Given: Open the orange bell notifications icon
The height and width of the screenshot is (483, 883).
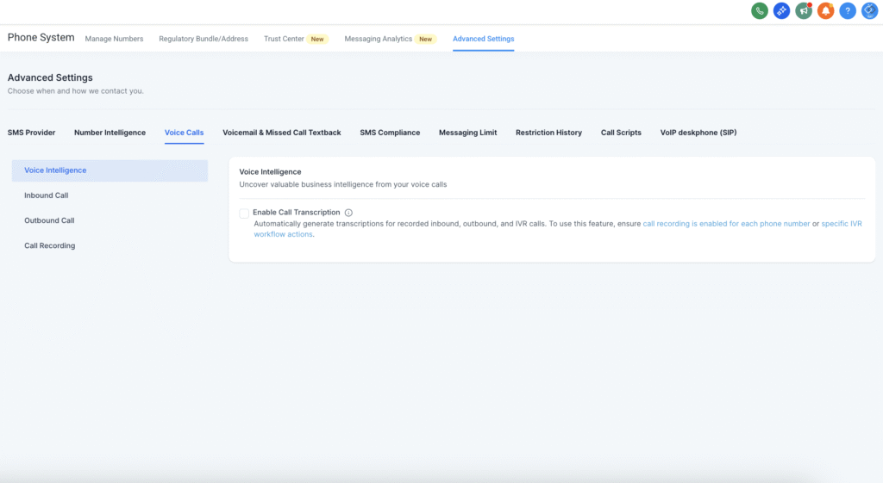Looking at the screenshot, I should pyautogui.click(x=826, y=11).
